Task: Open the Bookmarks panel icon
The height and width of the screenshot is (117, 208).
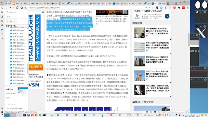Action: tap(2, 12)
